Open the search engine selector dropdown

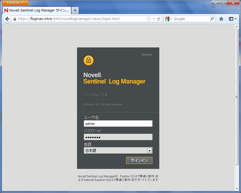[168, 19]
